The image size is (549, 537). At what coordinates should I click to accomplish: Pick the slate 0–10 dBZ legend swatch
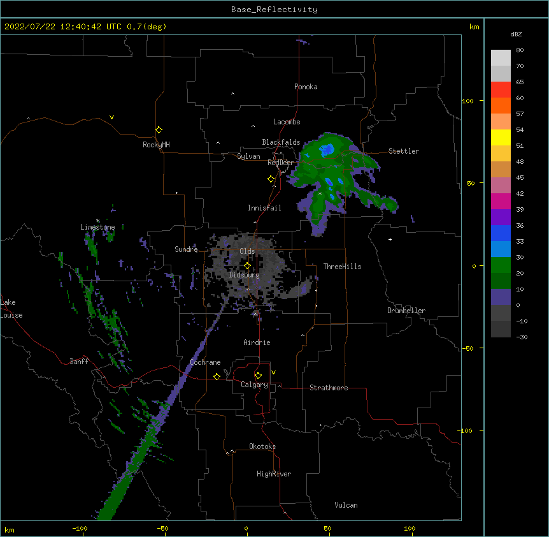(x=501, y=297)
